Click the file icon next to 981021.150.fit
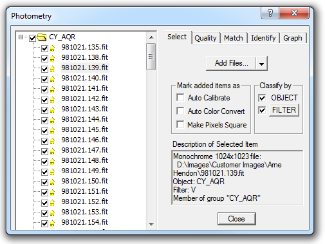The image size is (325, 244). 52,182
